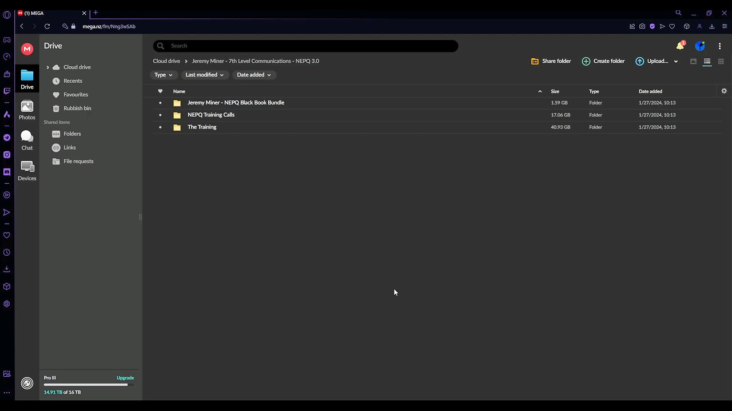
Task: Open the Rubbish bin
Action: [x=77, y=108]
